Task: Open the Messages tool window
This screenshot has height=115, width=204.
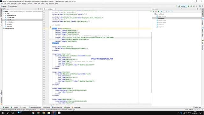Action: click(x=76, y=107)
